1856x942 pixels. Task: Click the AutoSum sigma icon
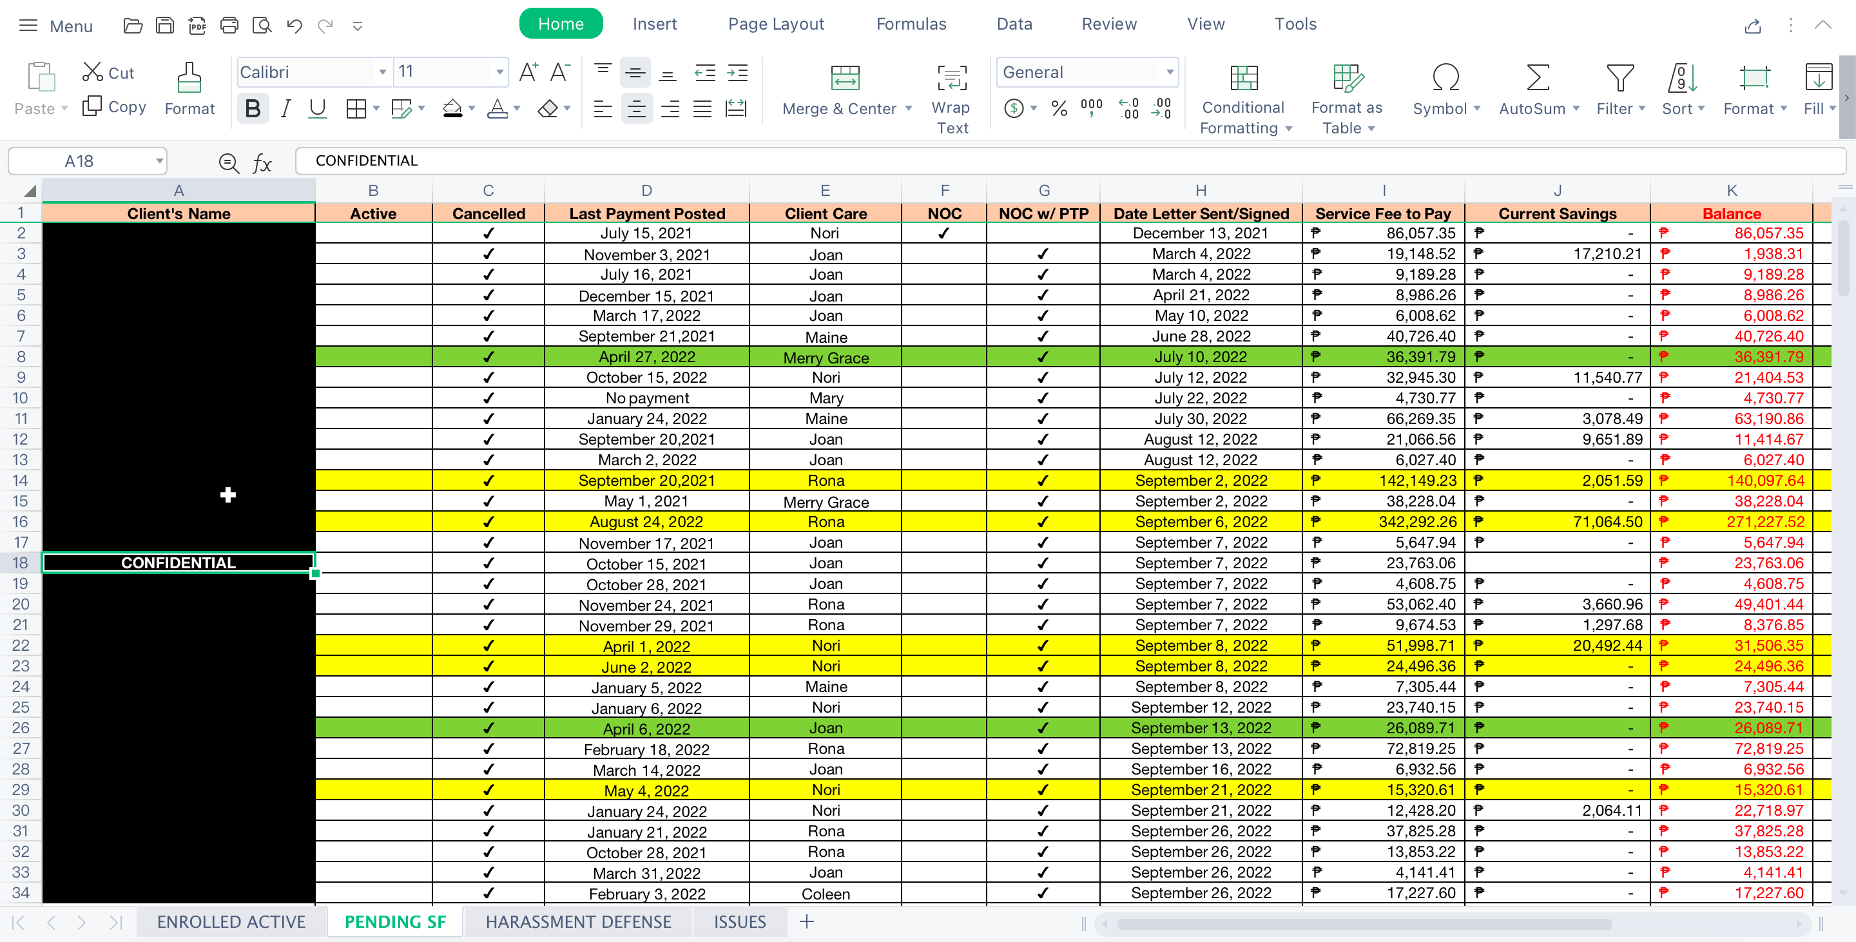click(1538, 78)
